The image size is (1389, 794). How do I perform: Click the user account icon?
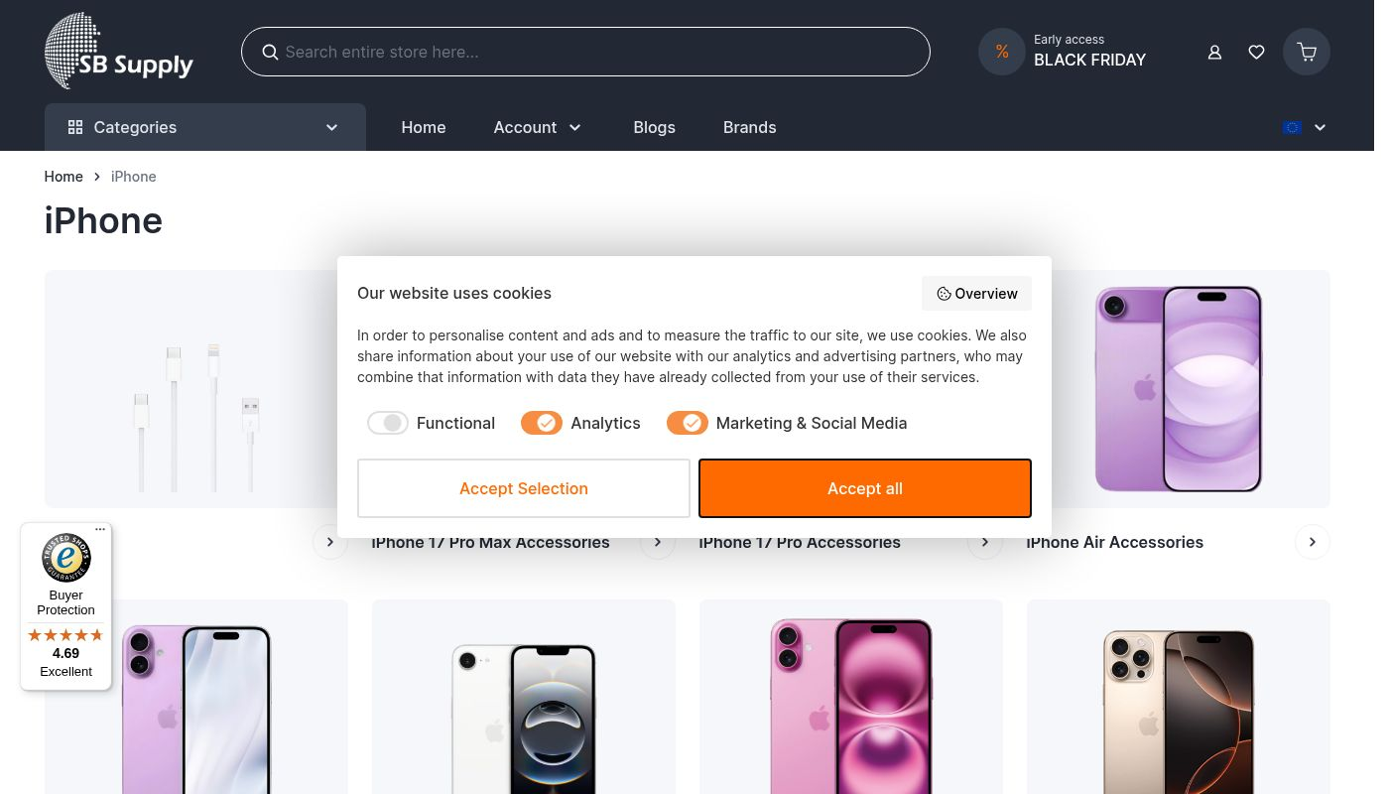click(1214, 52)
